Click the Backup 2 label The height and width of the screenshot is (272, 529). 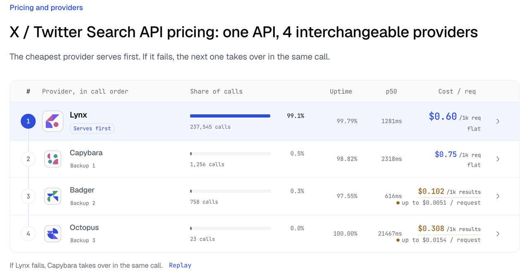(x=83, y=203)
